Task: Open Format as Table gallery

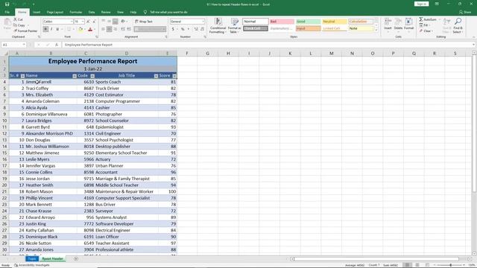Action: coord(234,25)
